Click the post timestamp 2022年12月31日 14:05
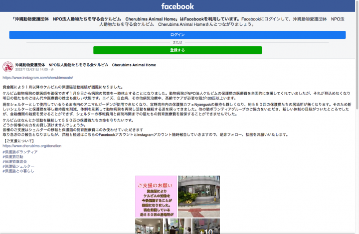 click(x=31, y=70)
